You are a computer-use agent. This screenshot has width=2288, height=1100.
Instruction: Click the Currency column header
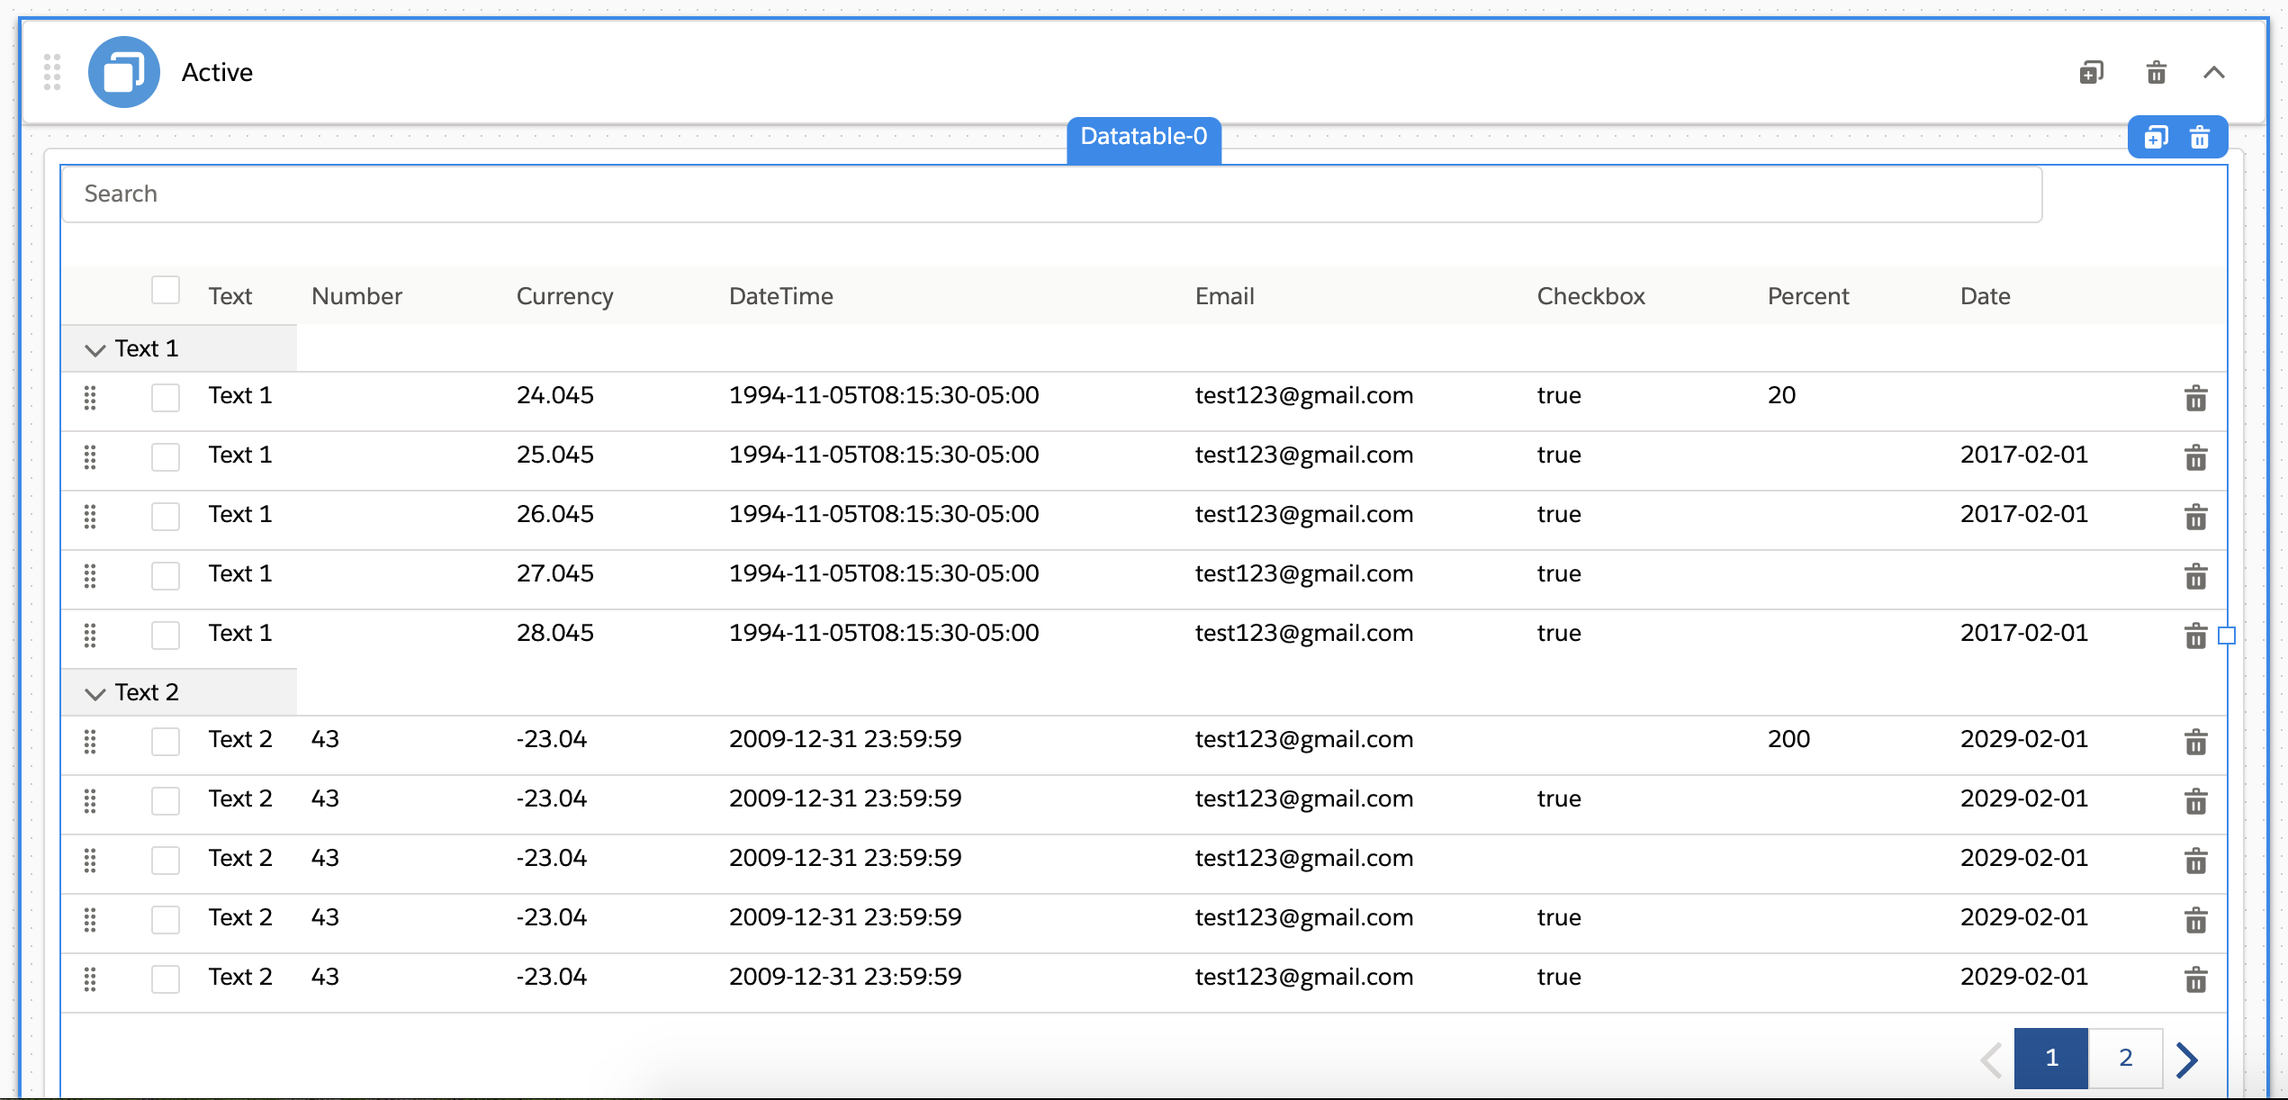tap(564, 296)
